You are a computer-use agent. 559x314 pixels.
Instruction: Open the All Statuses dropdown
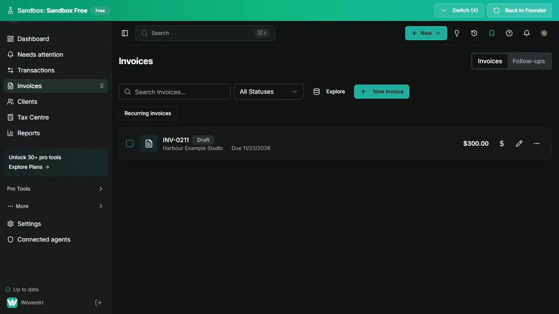click(x=269, y=92)
